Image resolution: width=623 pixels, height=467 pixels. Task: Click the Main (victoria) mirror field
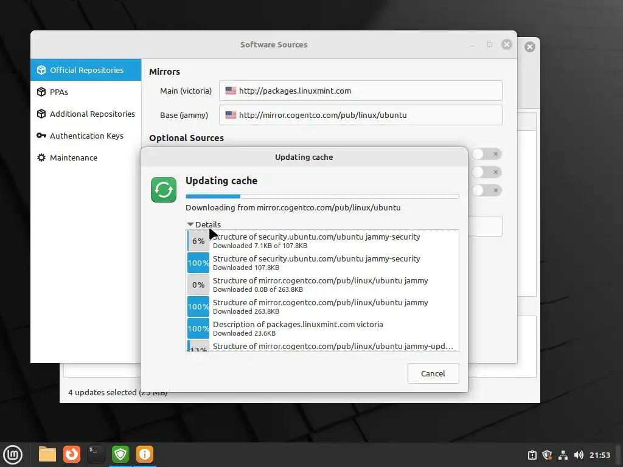coord(360,91)
